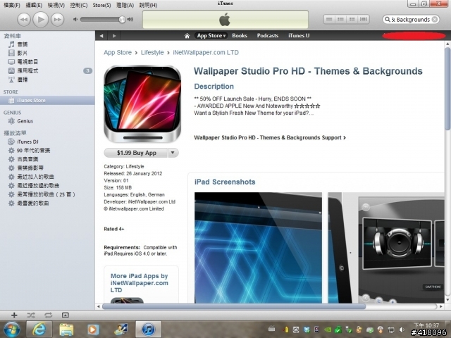Click the Description heading
Screen dimensions: 451x338
[214, 87]
